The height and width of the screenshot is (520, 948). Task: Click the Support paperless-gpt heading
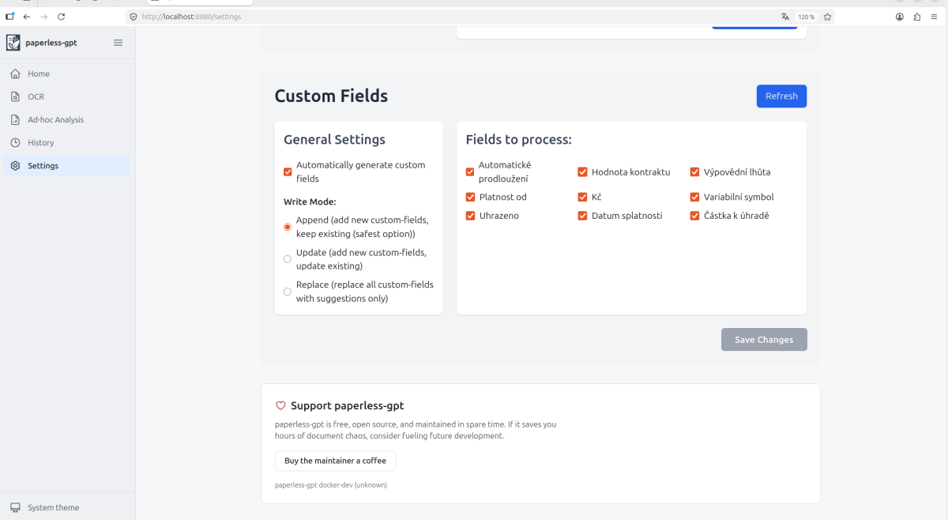click(x=347, y=405)
